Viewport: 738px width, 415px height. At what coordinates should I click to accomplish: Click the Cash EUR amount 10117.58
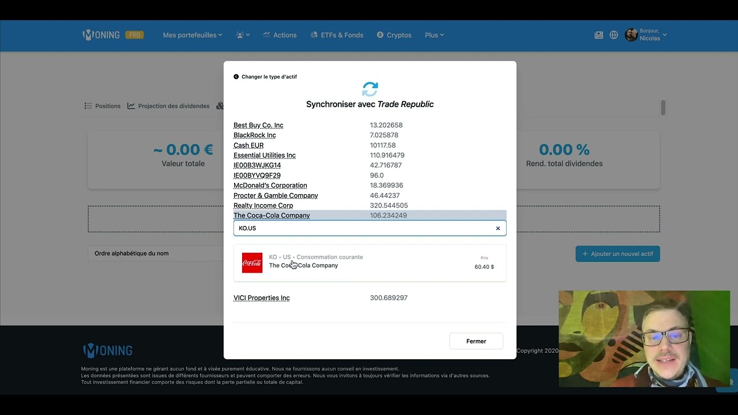[x=383, y=145]
